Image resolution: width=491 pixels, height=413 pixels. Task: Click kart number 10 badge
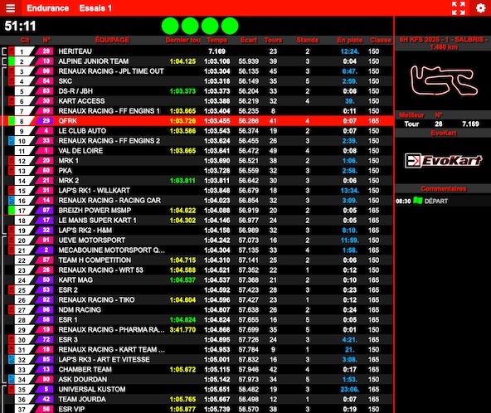tap(46, 61)
